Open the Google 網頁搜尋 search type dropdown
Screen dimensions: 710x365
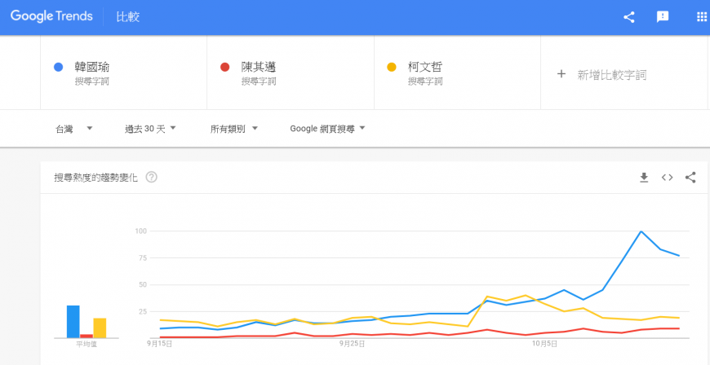pyautogui.click(x=327, y=129)
